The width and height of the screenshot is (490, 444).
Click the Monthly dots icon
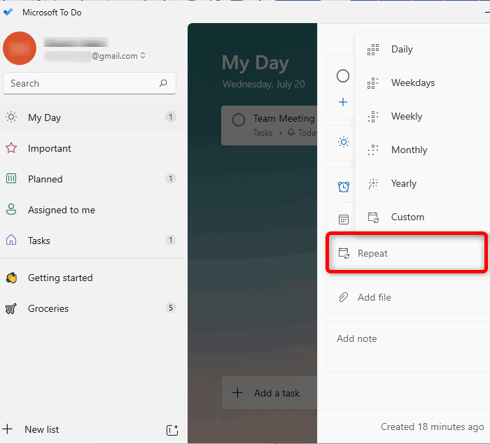point(373,150)
